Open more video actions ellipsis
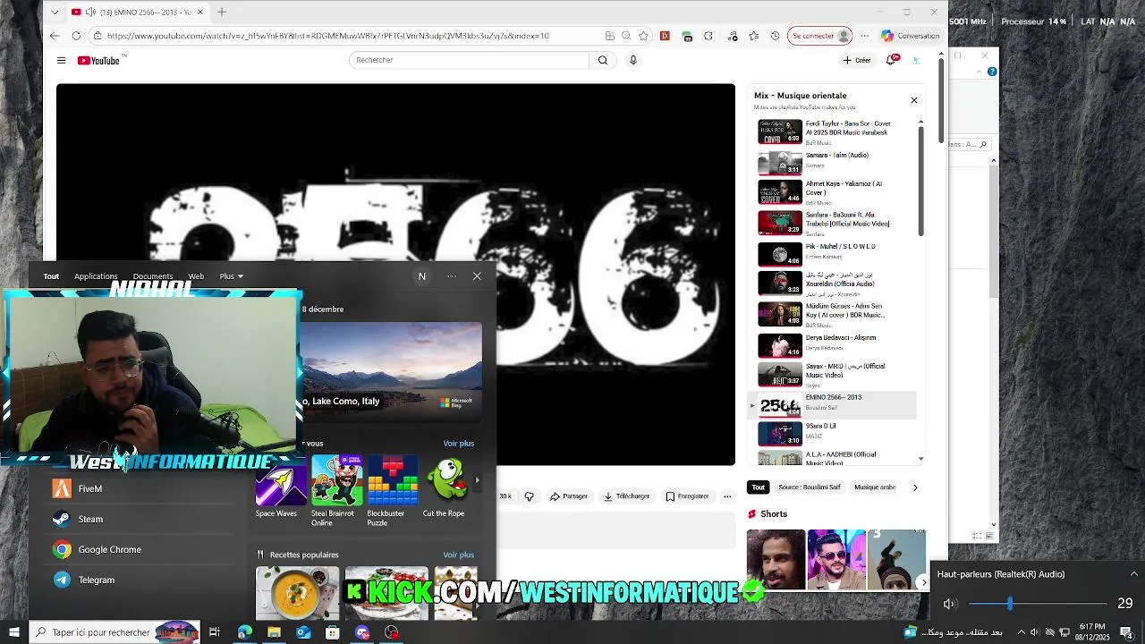This screenshot has width=1145, height=644. [727, 496]
